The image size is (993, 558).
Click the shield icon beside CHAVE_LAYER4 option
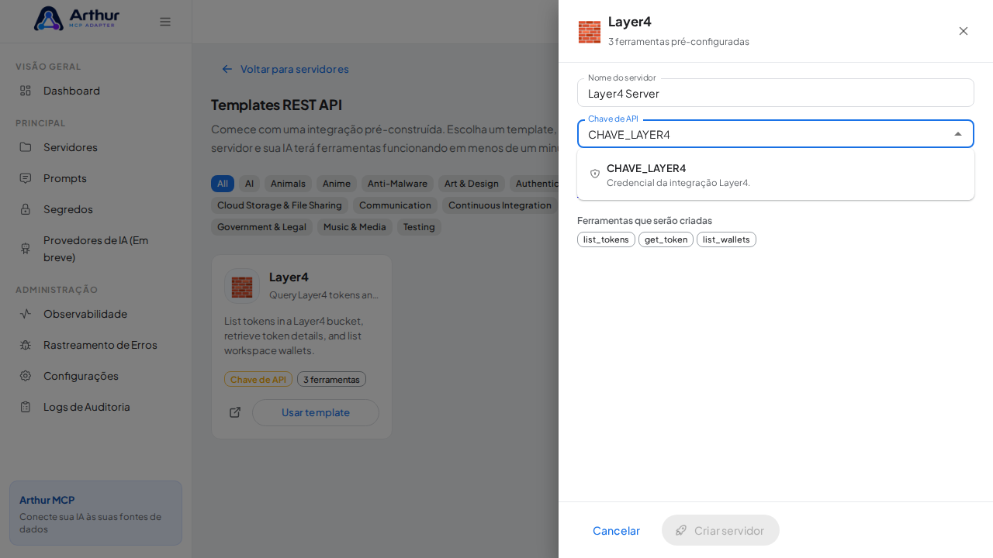coord(595,174)
